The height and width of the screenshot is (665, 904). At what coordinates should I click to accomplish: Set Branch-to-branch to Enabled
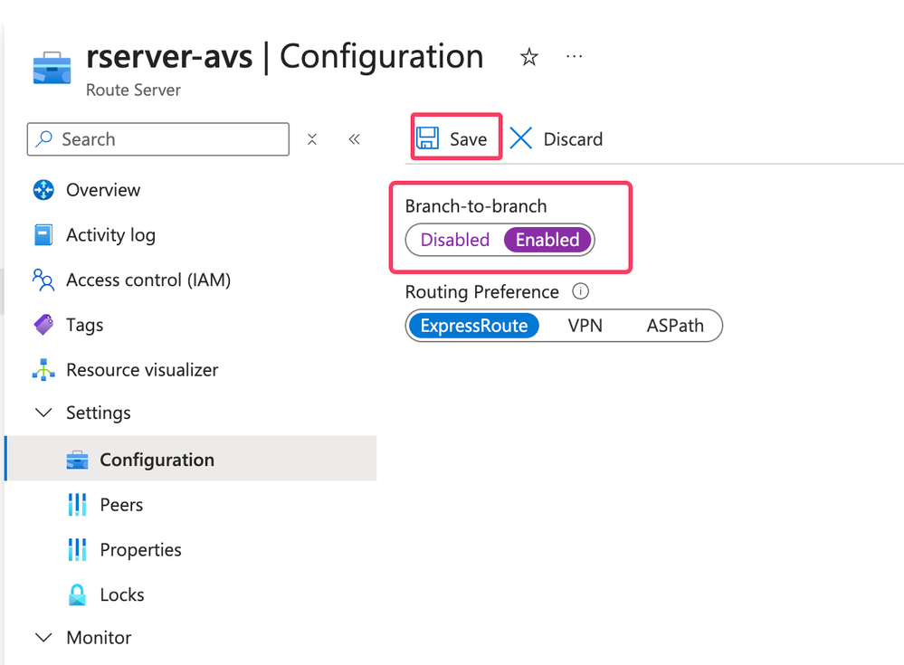[547, 240]
